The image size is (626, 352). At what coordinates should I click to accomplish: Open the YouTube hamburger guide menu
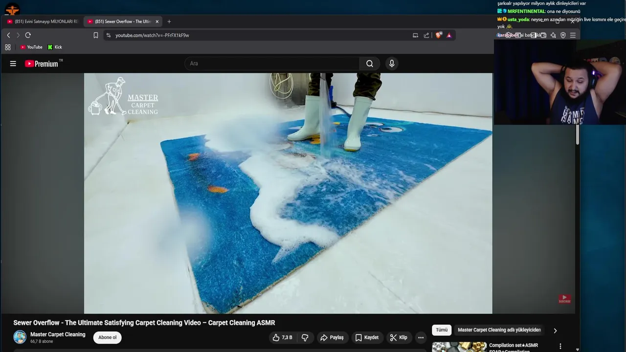(13, 64)
